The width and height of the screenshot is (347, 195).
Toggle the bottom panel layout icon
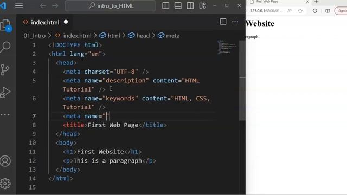[x=178, y=6]
